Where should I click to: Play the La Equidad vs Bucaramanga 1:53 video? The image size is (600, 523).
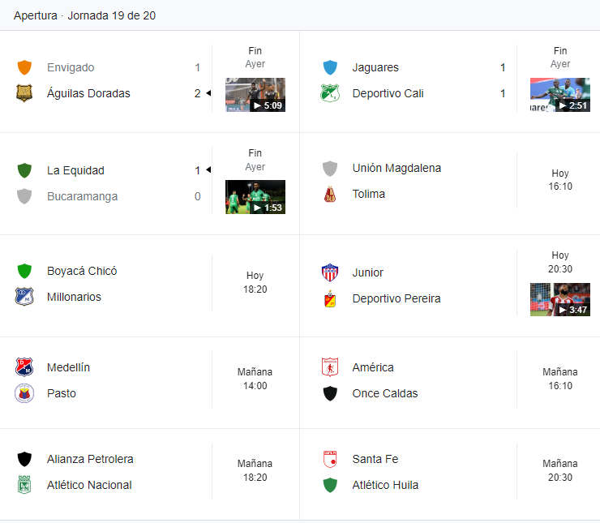coord(255,197)
